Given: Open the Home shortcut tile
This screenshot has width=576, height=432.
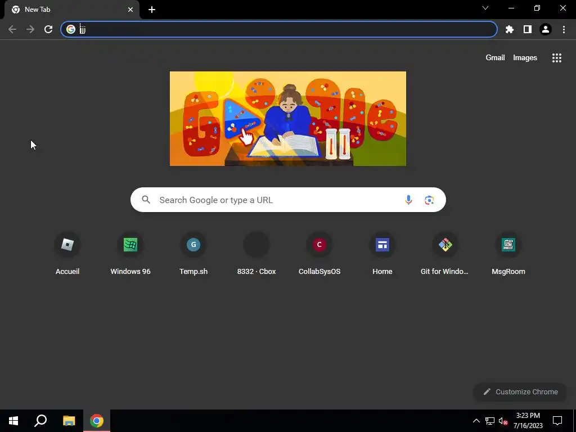Looking at the screenshot, I should coord(382,254).
